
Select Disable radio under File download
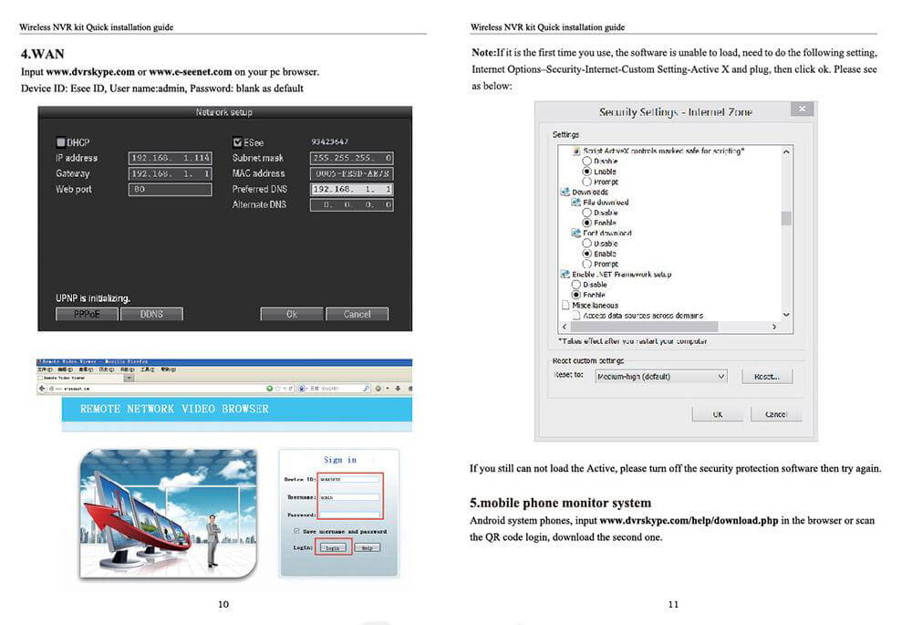point(587,213)
